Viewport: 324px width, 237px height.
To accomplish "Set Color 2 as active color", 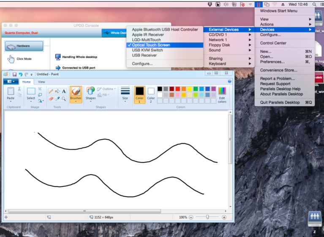I will point(151,95).
